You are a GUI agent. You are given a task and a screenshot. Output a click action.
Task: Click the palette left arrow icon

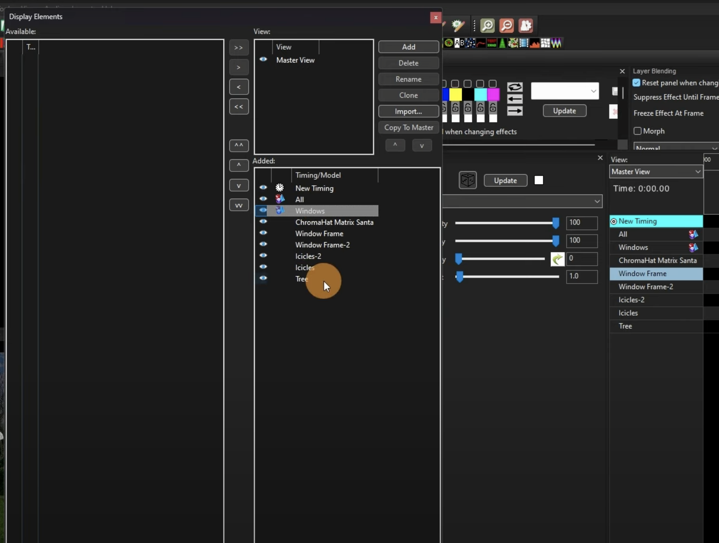[x=515, y=99]
